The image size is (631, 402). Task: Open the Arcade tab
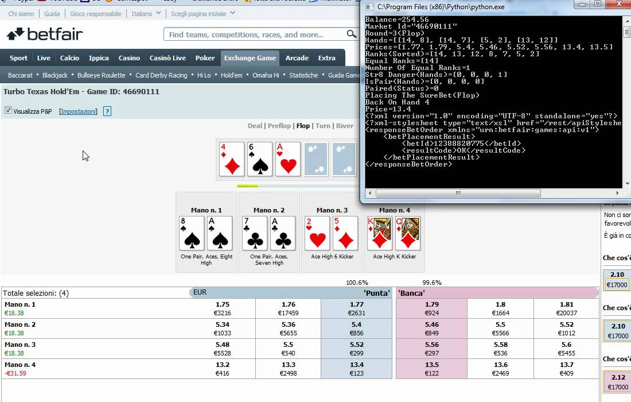[297, 58]
